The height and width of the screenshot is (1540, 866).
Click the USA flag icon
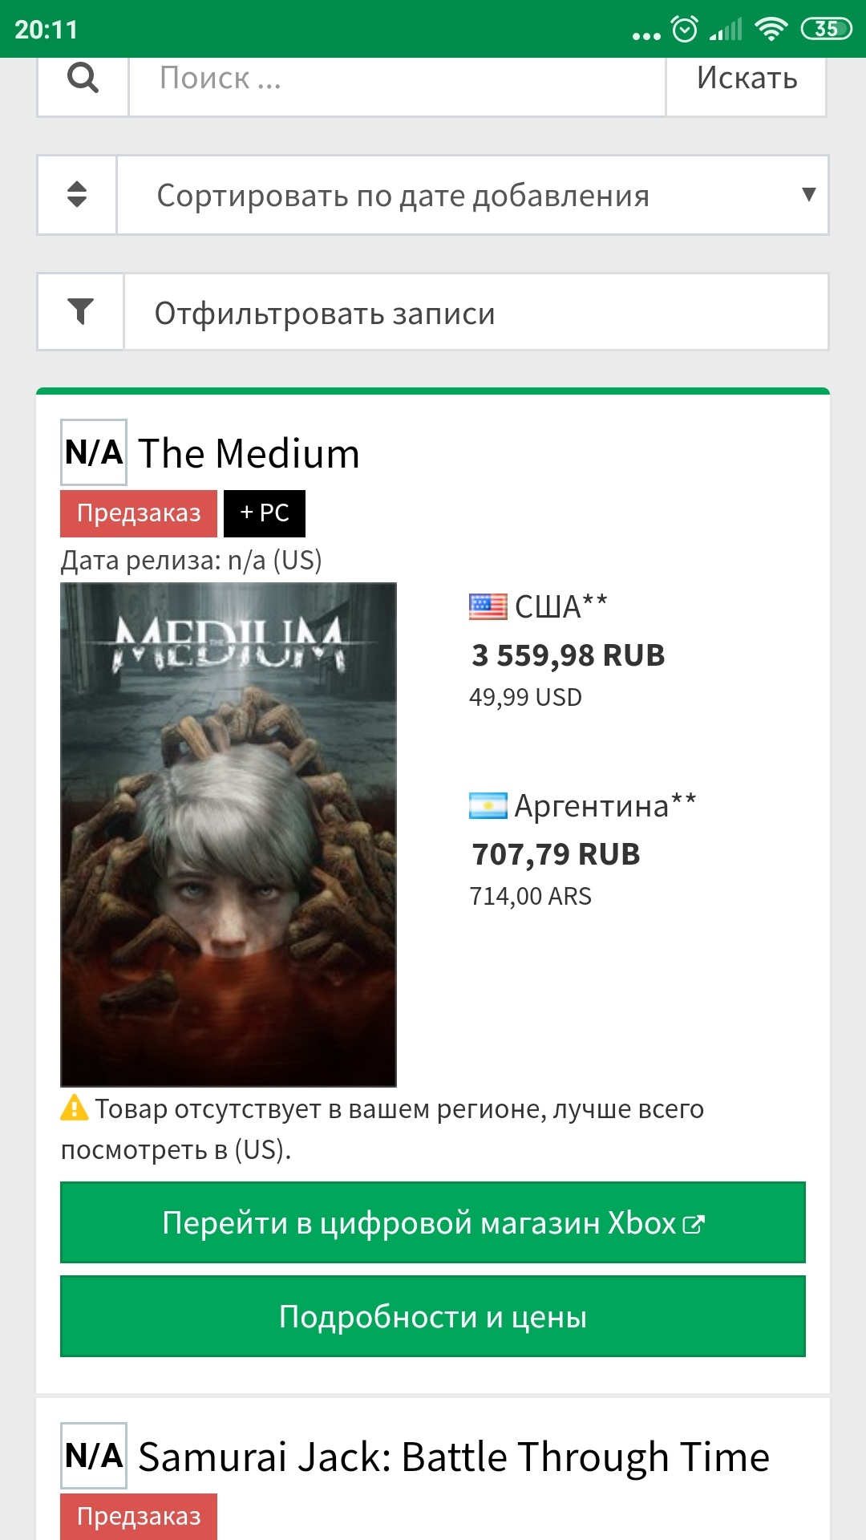(488, 606)
